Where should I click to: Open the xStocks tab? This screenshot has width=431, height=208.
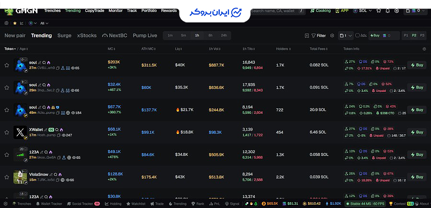click(x=87, y=35)
